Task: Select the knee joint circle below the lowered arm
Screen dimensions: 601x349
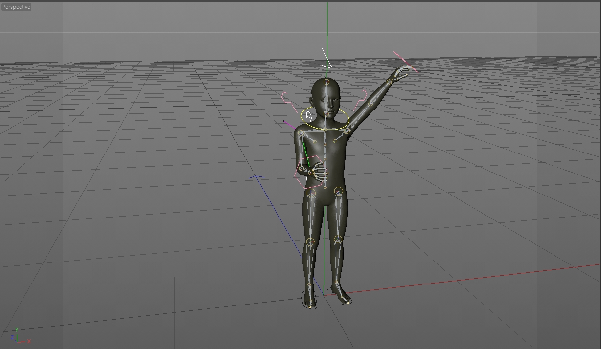Action: point(310,242)
